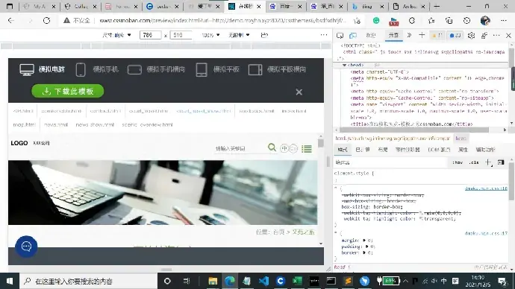
Task: Select the simulate tablet landscape icon
Action: 255,69
